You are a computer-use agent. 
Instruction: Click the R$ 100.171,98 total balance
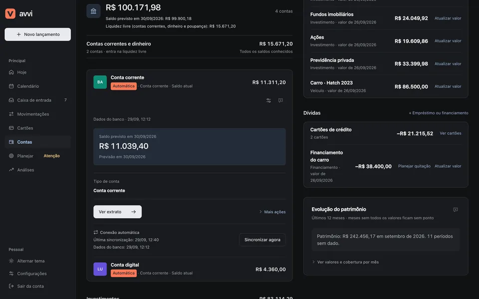click(133, 7)
